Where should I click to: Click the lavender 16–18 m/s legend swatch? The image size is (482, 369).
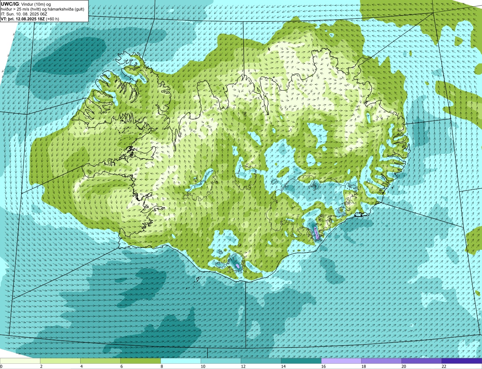pyautogui.click(x=342, y=361)
